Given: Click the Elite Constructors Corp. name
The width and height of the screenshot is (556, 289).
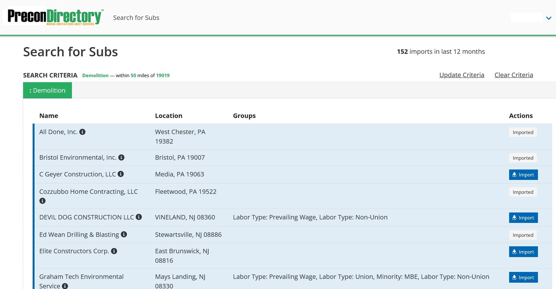Looking at the screenshot, I should pyautogui.click(x=74, y=251).
